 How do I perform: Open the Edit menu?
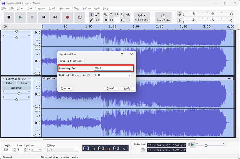[x=12, y=8]
